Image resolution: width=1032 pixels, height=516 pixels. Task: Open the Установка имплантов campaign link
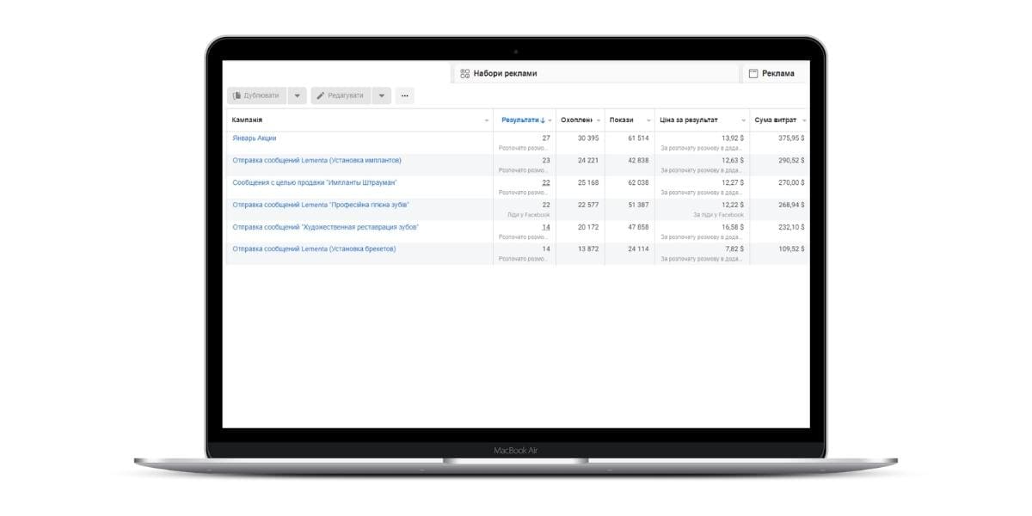(x=316, y=161)
